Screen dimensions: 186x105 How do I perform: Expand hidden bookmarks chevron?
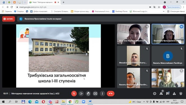(x=164, y=11)
